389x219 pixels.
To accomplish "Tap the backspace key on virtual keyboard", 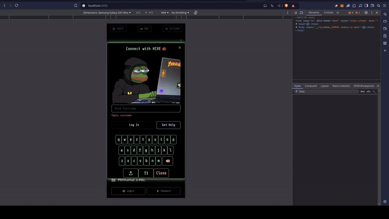I will coord(168,161).
